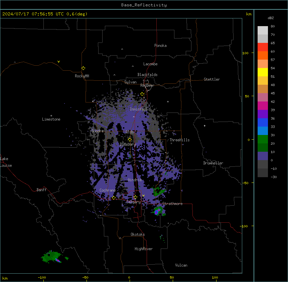This screenshot has width=288, height=282.
Task: Select the yellow swatch between 54 and 51 dBZ
Action: pyautogui.click(x=263, y=72)
